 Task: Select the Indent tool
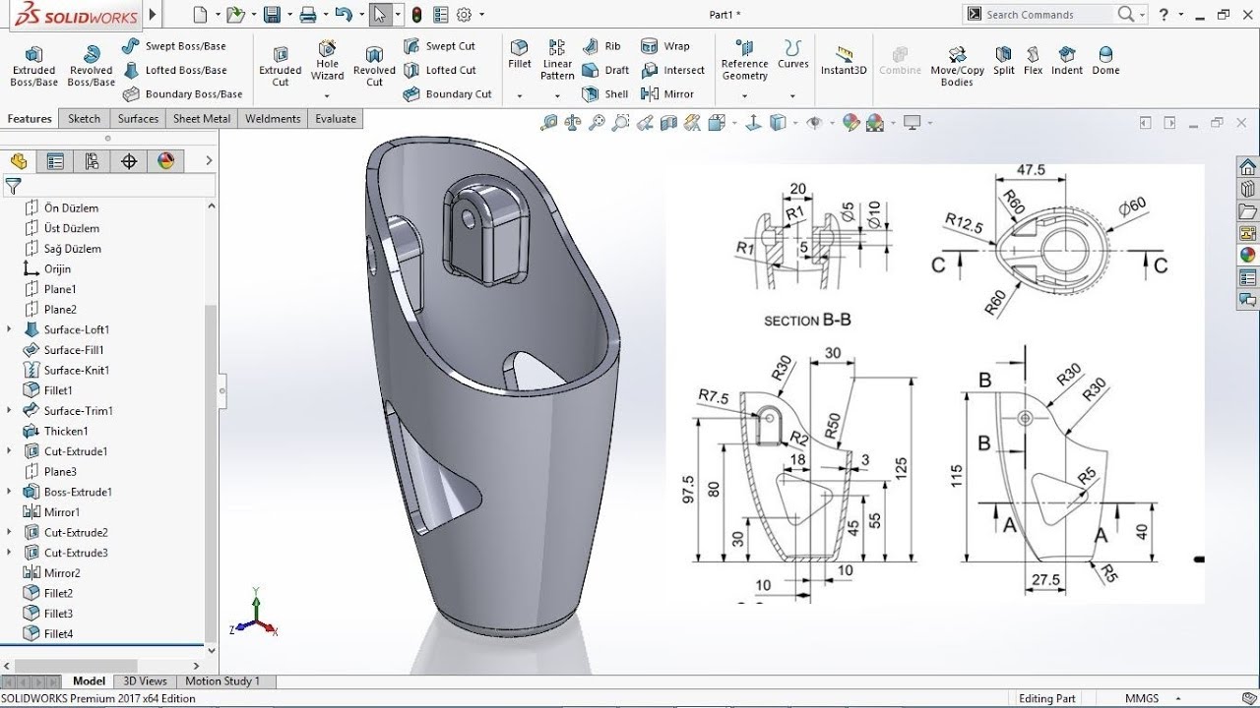[1067, 61]
